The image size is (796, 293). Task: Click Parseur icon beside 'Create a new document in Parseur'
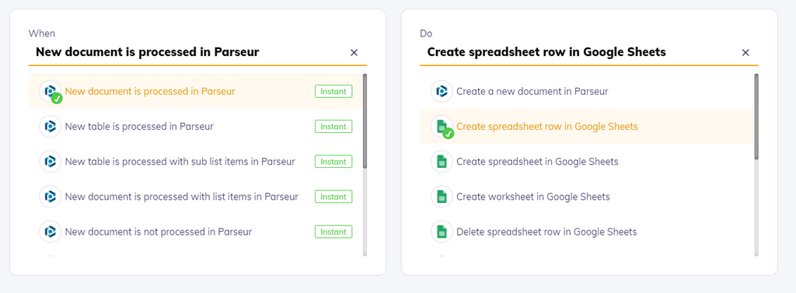pos(442,92)
